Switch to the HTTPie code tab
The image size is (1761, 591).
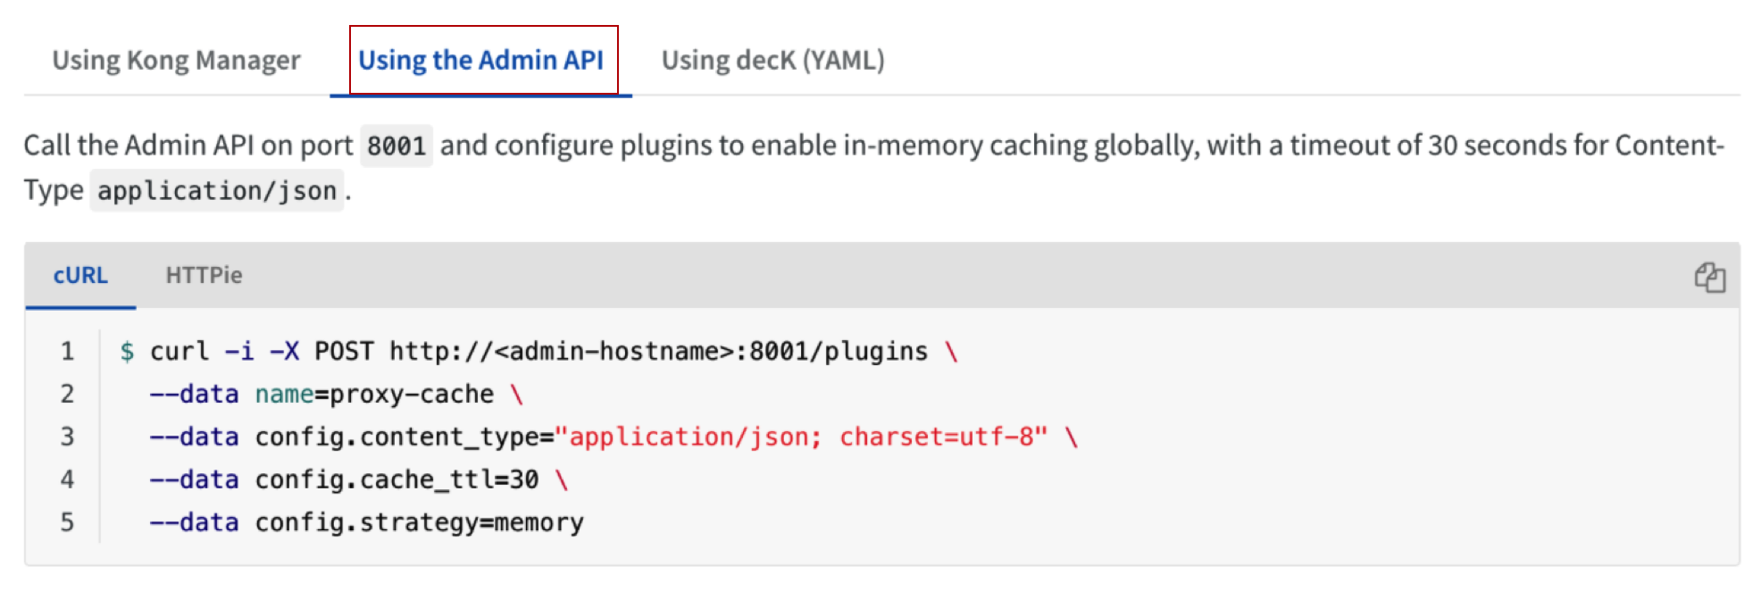pos(204,275)
